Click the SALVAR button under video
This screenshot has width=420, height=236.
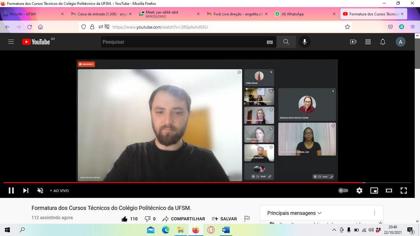click(224, 219)
